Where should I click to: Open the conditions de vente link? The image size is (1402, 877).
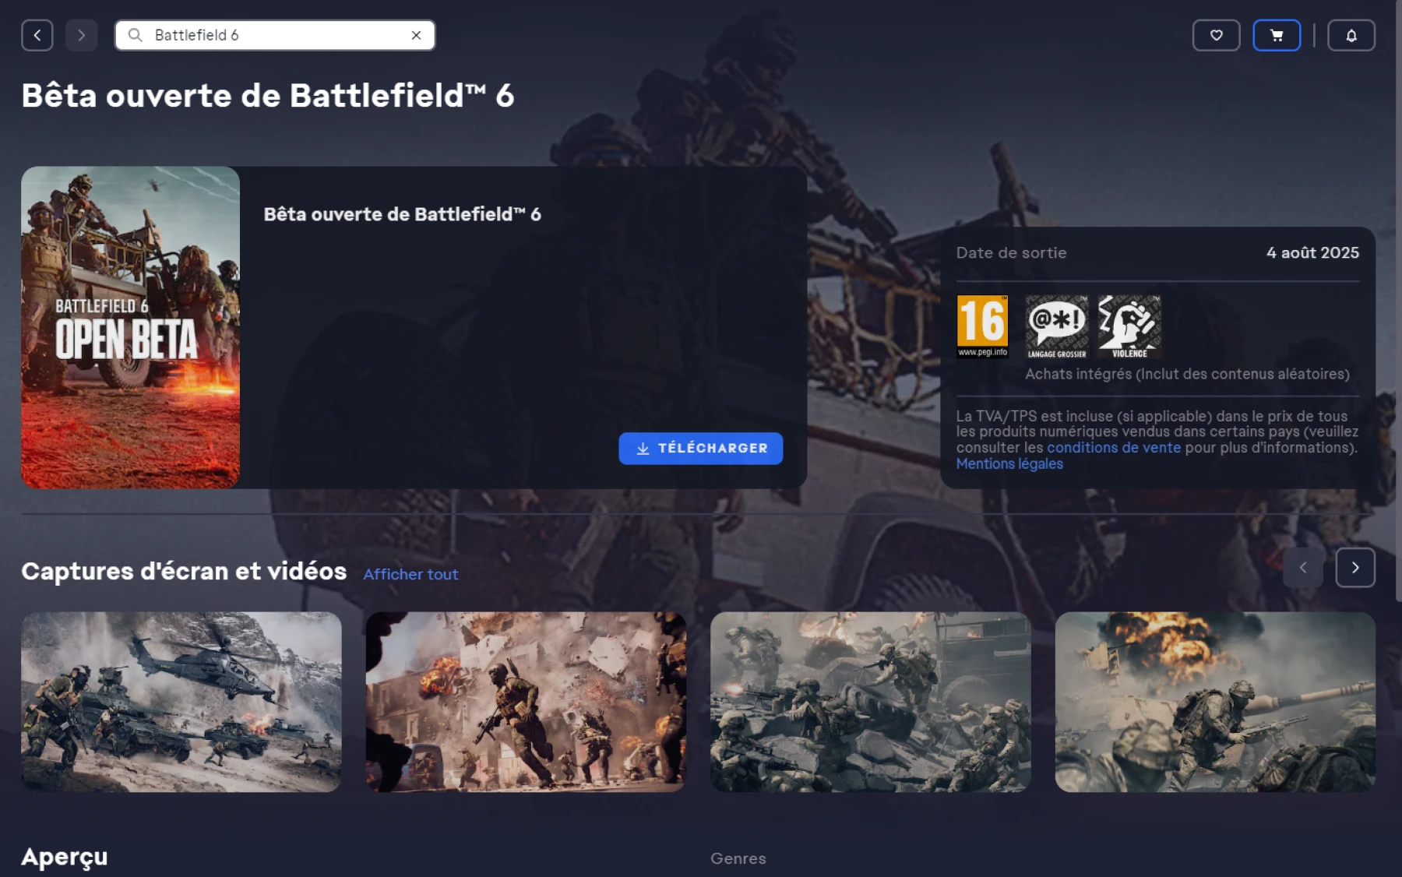click(1114, 448)
